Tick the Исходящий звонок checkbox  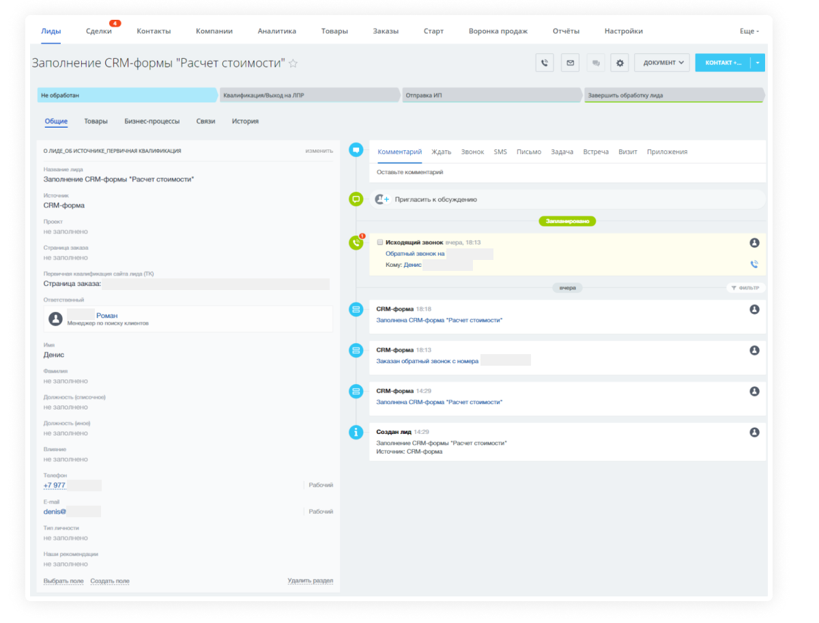point(380,242)
